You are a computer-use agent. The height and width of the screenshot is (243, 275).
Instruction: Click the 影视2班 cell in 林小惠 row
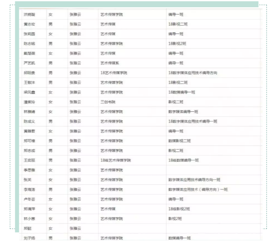(x=175, y=218)
